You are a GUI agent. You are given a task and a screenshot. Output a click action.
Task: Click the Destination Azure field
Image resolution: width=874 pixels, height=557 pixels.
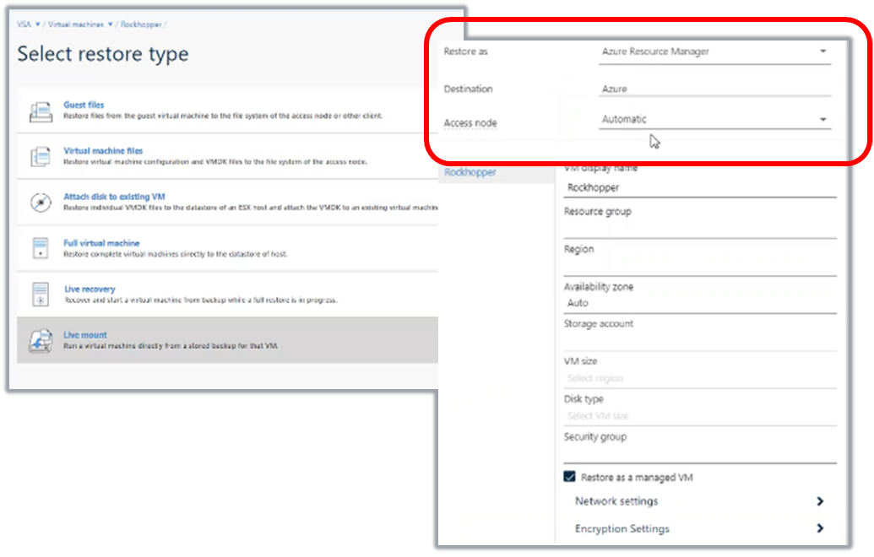tap(714, 89)
